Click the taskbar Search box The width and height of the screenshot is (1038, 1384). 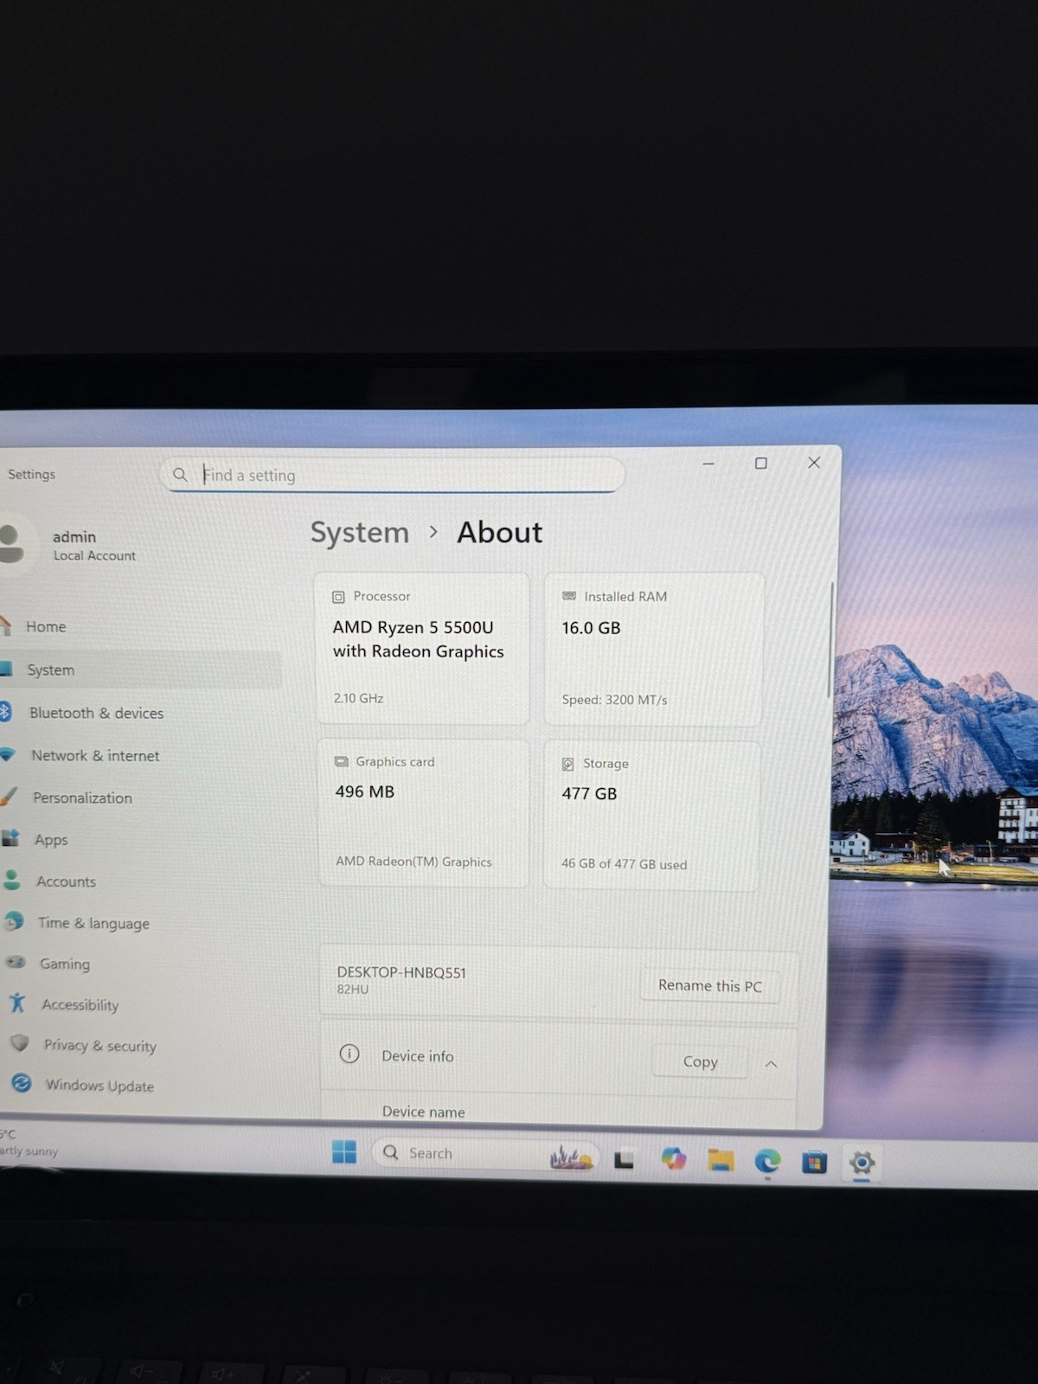click(x=484, y=1153)
